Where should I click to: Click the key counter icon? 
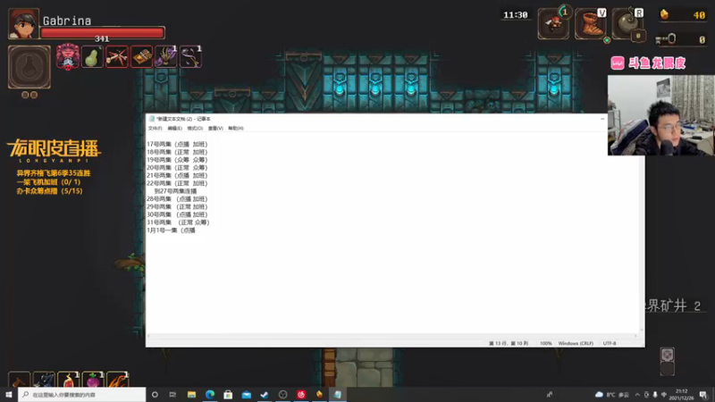(x=666, y=39)
